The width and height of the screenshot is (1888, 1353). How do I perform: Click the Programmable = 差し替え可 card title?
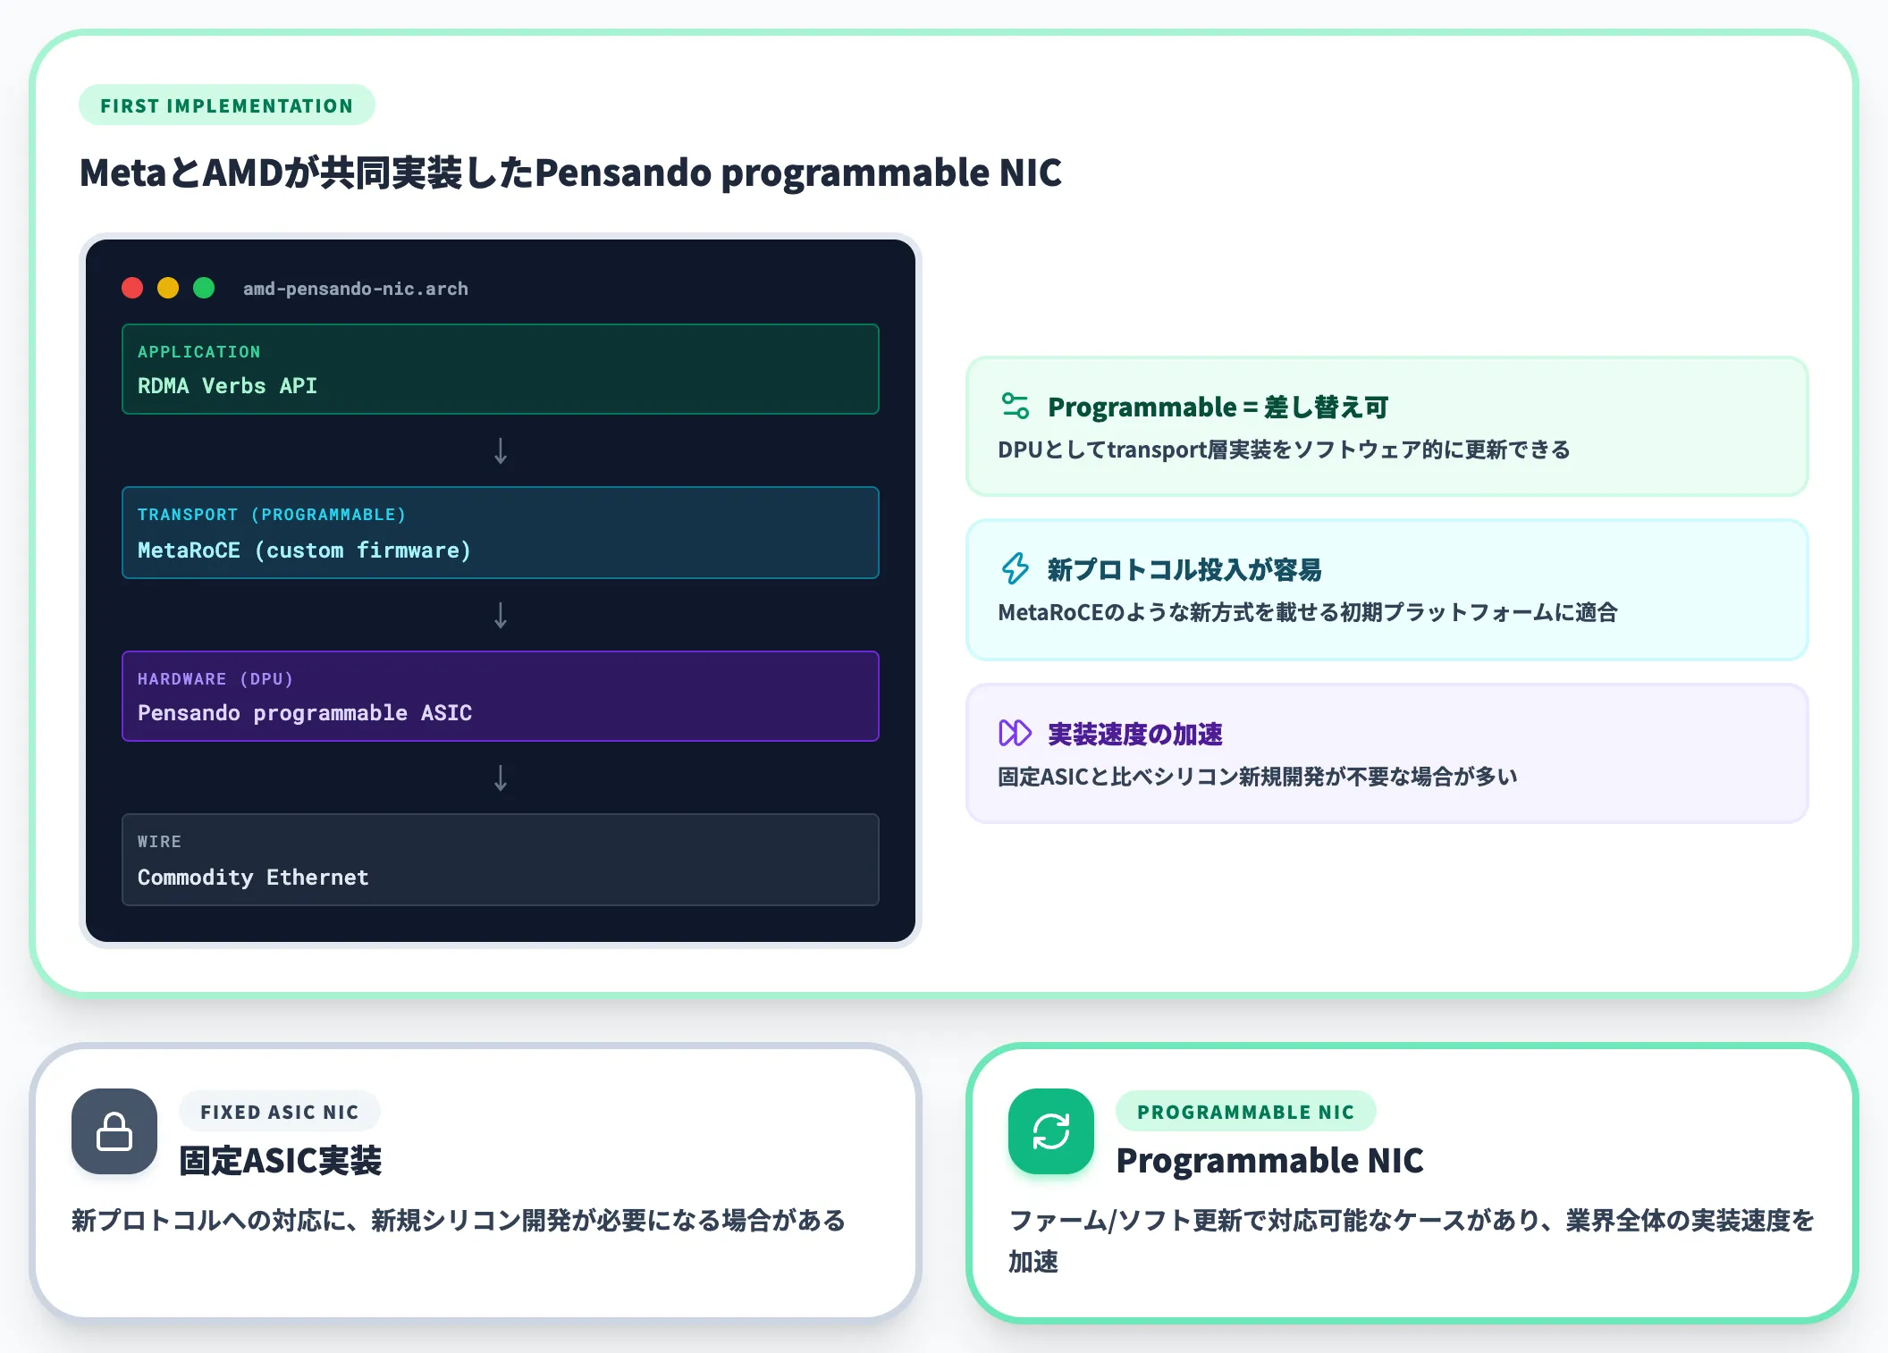coord(1218,408)
